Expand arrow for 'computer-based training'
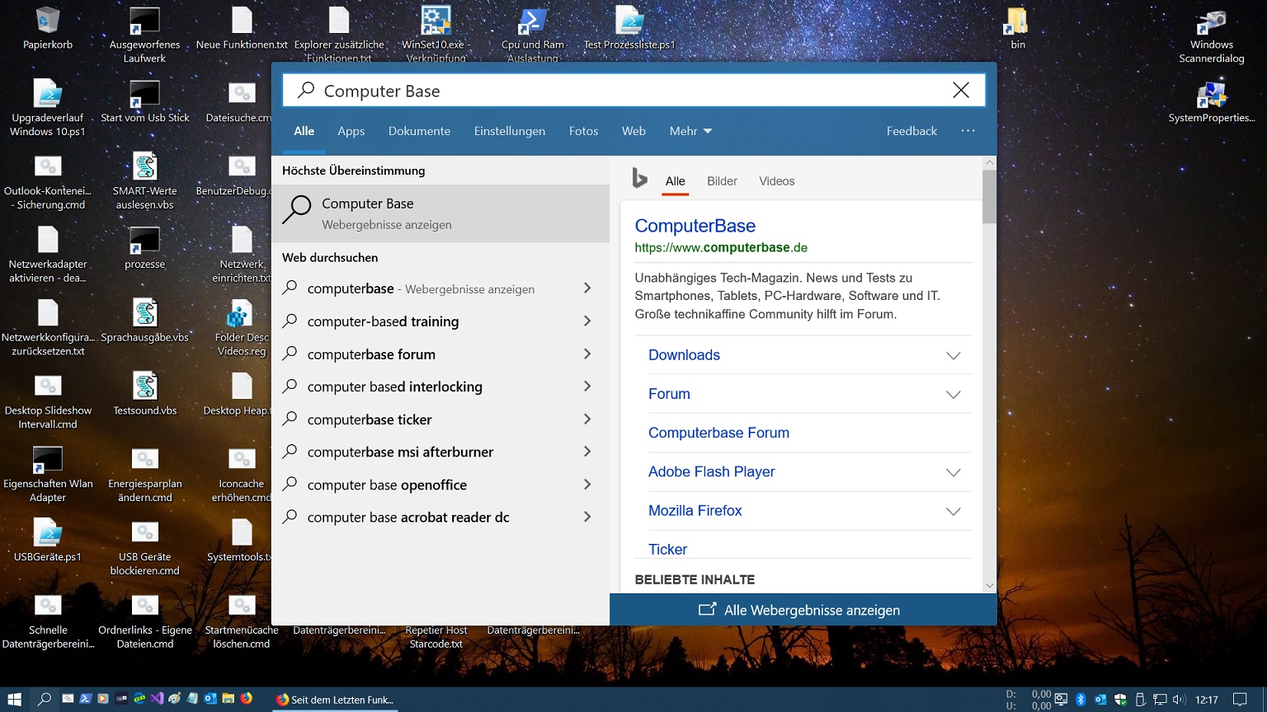 (x=587, y=321)
